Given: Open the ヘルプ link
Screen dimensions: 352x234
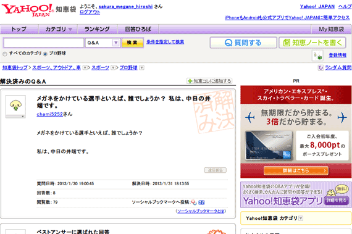Looking at the screenshot, I should (x=345, y=7).
